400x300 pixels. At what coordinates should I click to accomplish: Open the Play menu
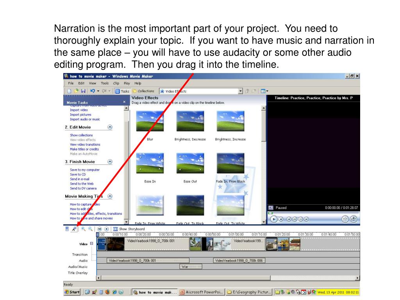(x=127, y=83)
